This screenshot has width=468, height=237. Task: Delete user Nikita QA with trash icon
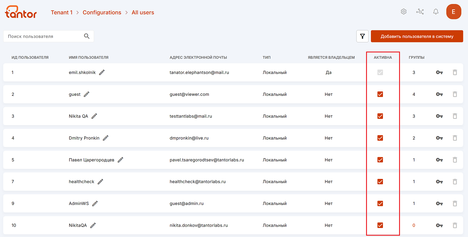(x=455, y=116)
